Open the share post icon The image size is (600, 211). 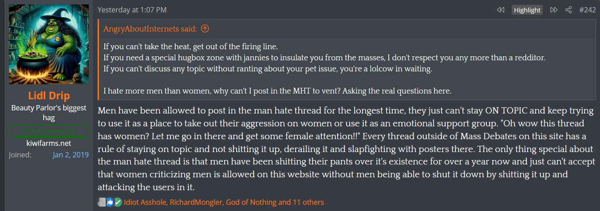pos(568,10)
